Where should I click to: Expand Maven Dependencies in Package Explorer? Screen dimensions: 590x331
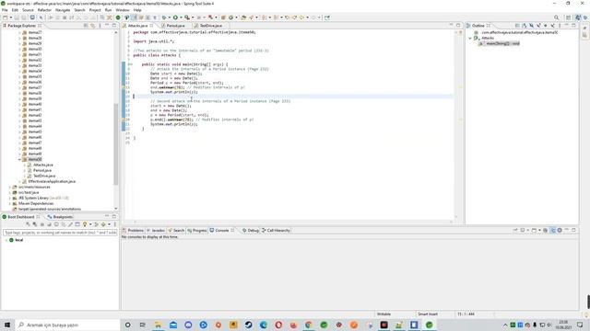[10, 203]
